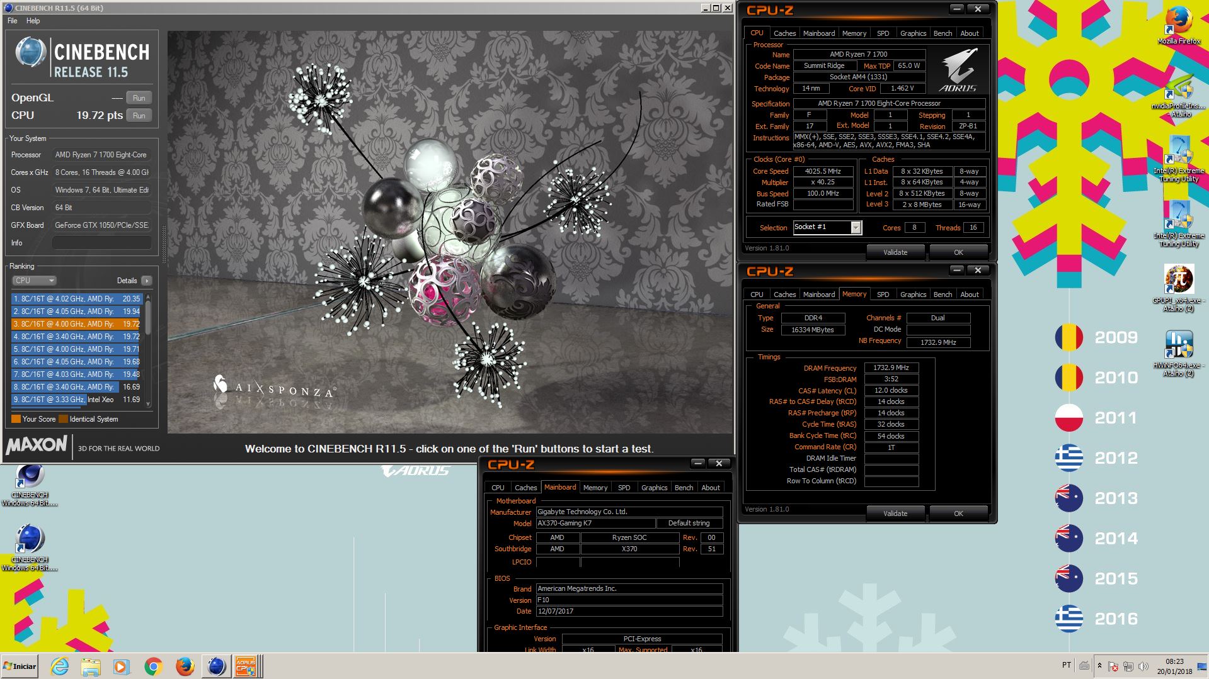Click the 19.72 pts CPU score
The height and width of the screenshot is (679, 1209).
(x=100, y=116)
